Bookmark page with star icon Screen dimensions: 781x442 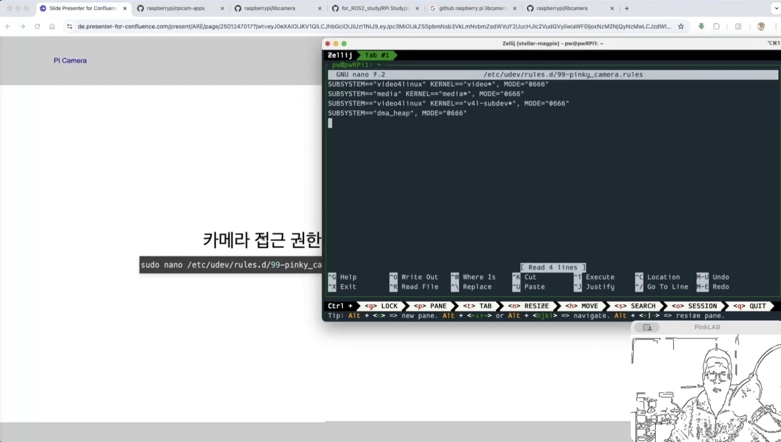681,26
